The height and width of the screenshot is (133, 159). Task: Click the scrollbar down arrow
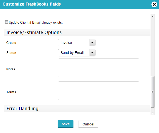[x=153, y=113]
